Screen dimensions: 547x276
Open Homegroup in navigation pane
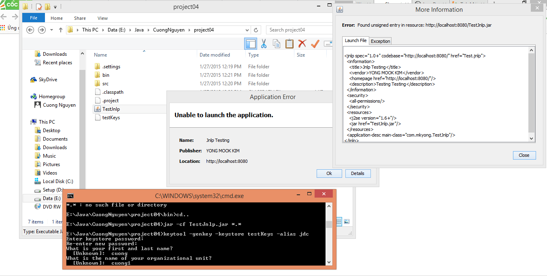pos(52,97)
